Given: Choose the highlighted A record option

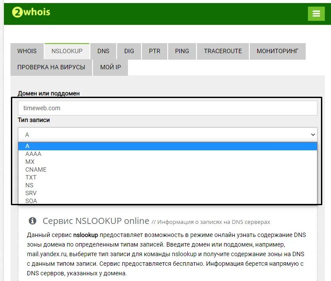Looking at the screenshot, I should (168, 146).
